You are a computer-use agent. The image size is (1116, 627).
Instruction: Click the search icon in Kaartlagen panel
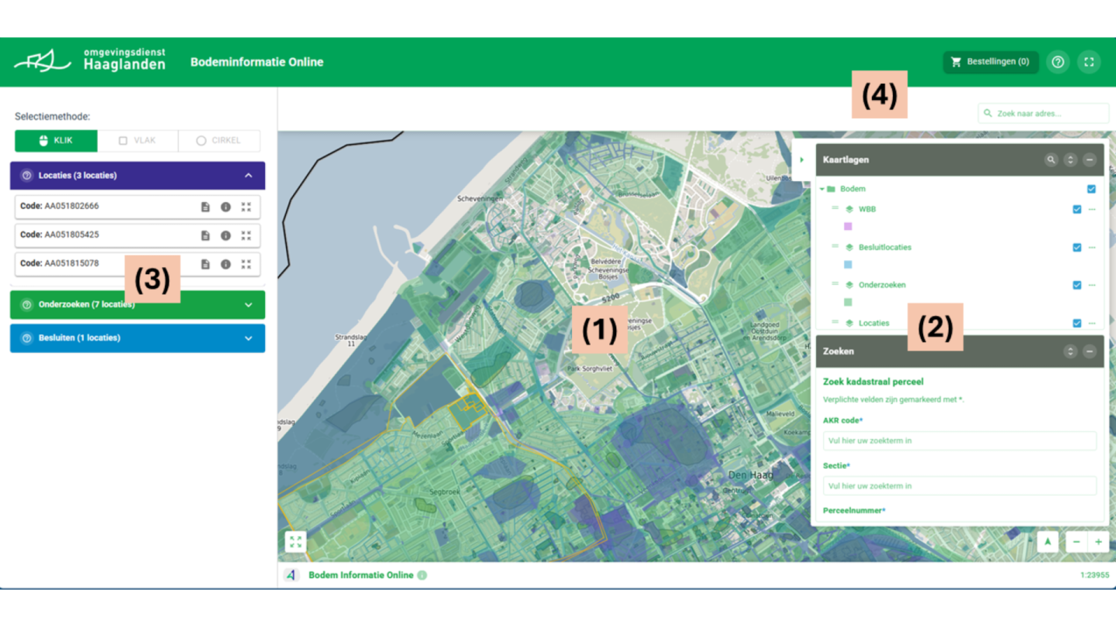coord(1051,159)
